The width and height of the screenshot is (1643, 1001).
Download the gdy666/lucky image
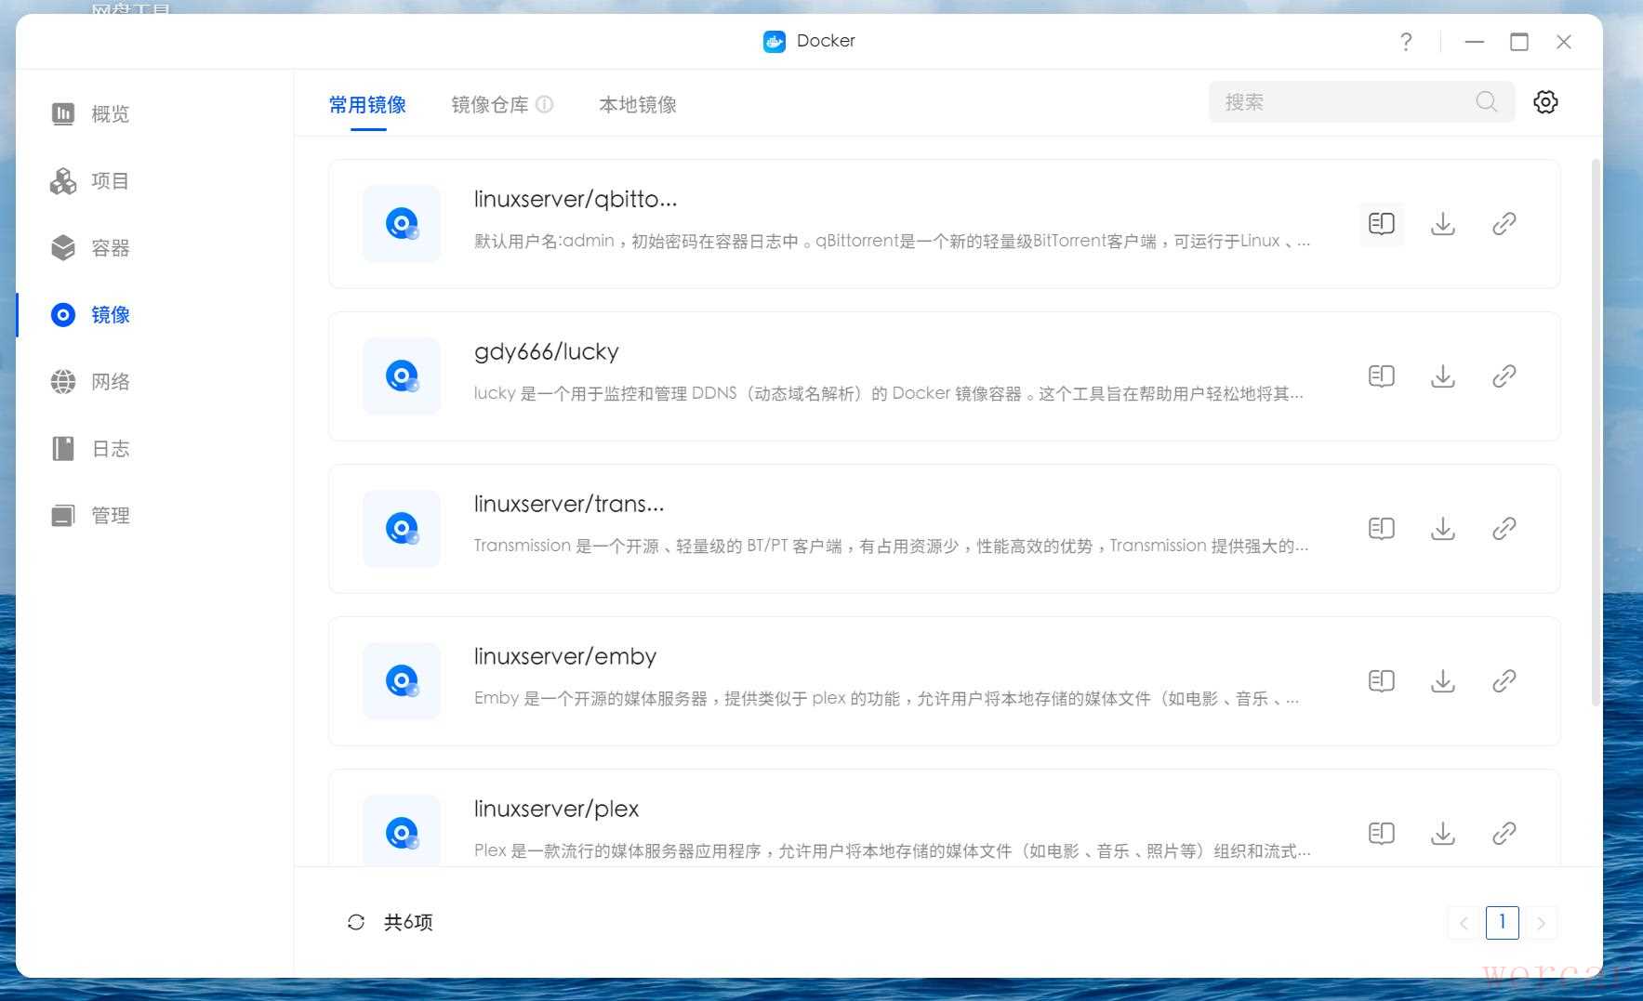pyautogui.click(x=1442, y=376)
